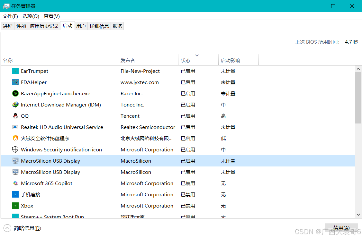Click the Xbox green icon
Image resolution: width=362 pixels, height=238 pixels.
pyautogui.click(x=15, y=206)
